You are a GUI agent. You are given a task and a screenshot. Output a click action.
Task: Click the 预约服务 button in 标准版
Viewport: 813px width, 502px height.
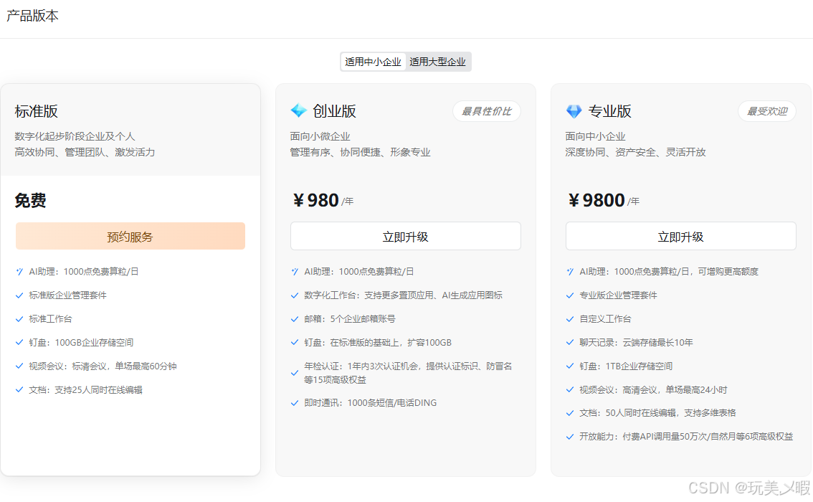[130, 237]
